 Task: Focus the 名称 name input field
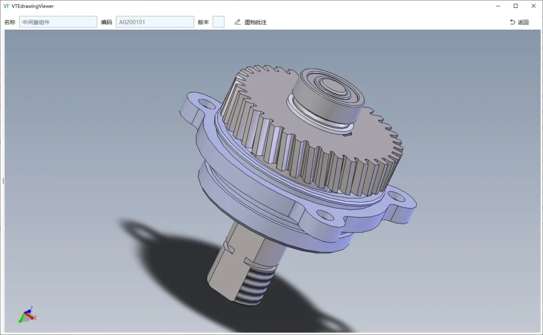pyautogui.click(x=58, y=22)
